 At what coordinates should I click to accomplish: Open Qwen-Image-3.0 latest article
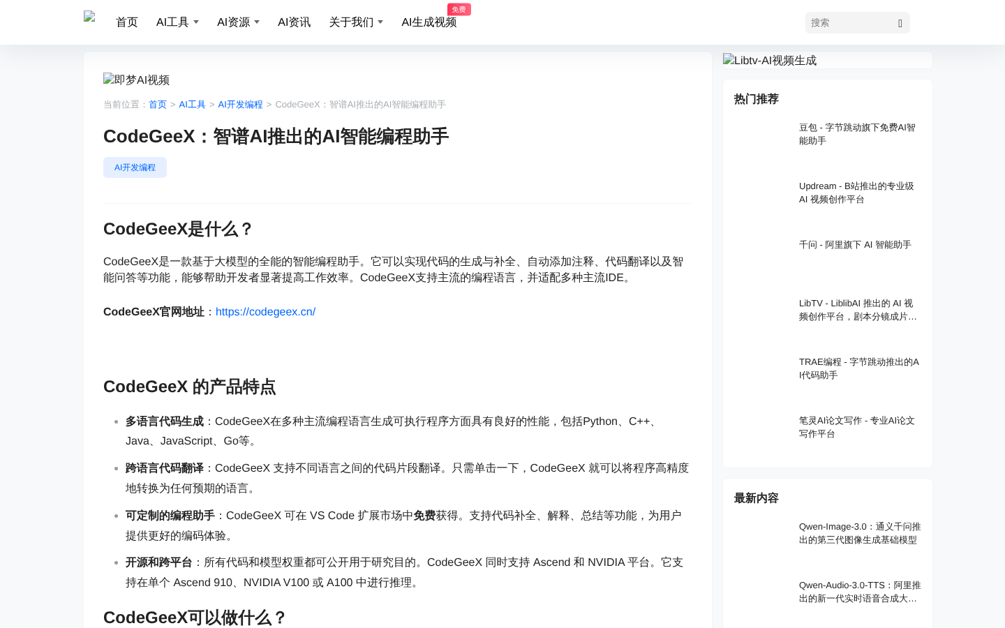coord(860,533)
